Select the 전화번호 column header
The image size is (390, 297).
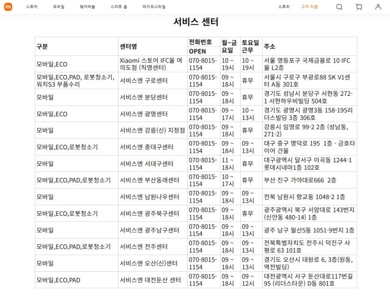point(204,42)
